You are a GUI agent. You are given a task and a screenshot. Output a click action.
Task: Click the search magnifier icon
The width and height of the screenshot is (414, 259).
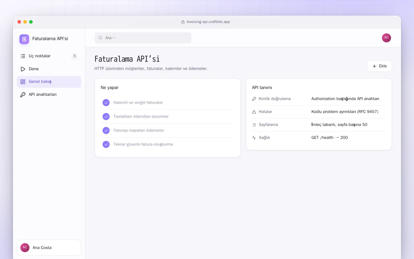coord(101,38)
